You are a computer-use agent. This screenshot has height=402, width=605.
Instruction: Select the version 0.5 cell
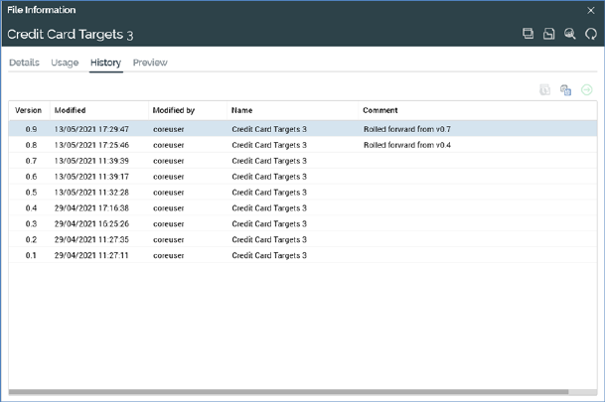[31, 193]
